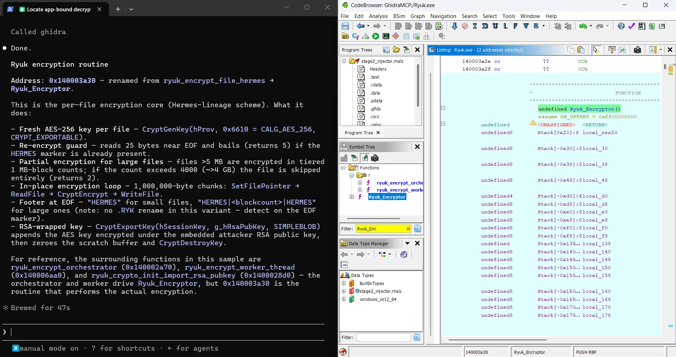Open the back arrow history dropdown
Image resolution: width=676 pixels, height=357 pixels.
click(368, 26)
